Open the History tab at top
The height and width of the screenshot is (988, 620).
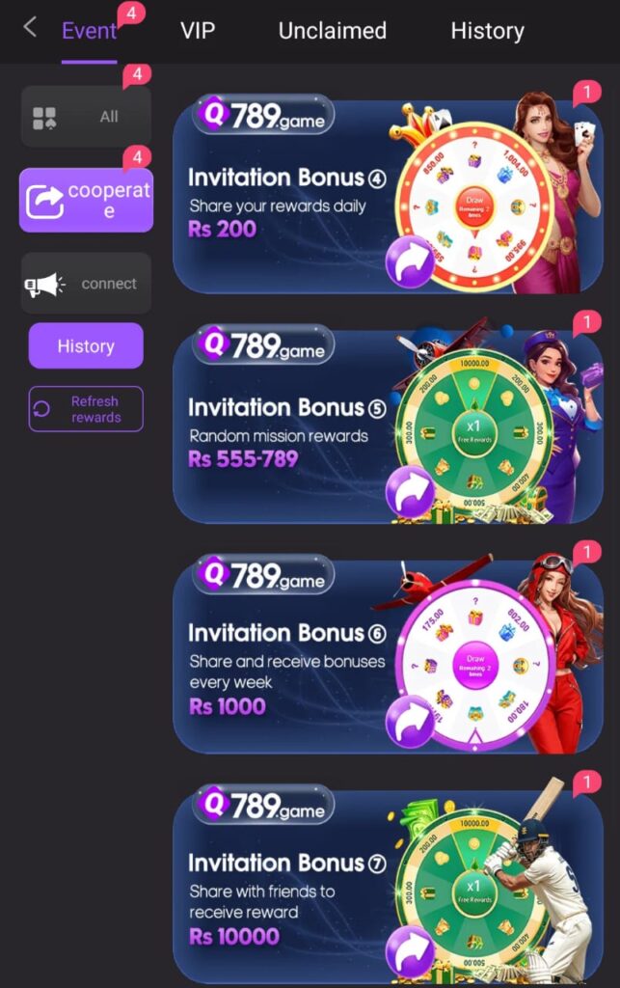(x=487, y=30)
